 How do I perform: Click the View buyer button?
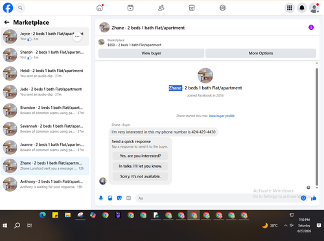point(151,53)
